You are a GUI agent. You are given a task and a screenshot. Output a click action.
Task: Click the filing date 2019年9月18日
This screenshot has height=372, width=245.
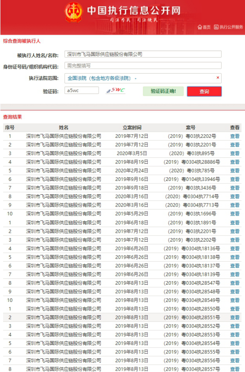[x=132, y=188]
